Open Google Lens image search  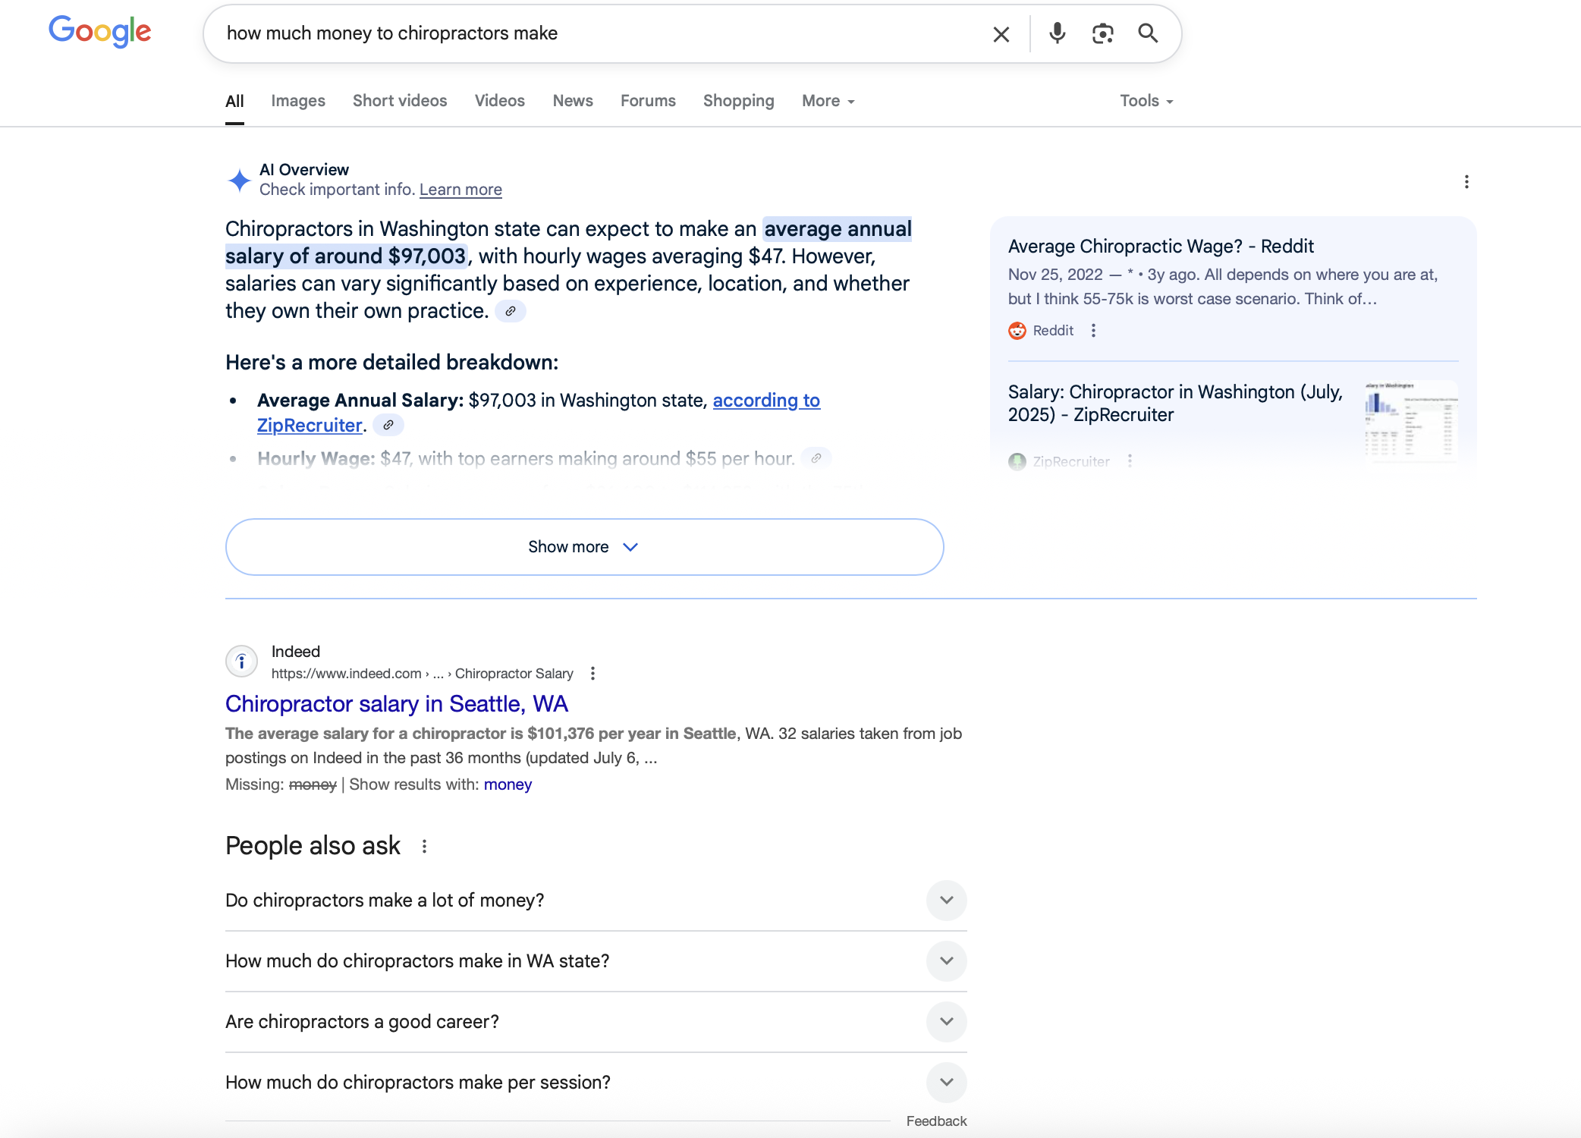1102,33
